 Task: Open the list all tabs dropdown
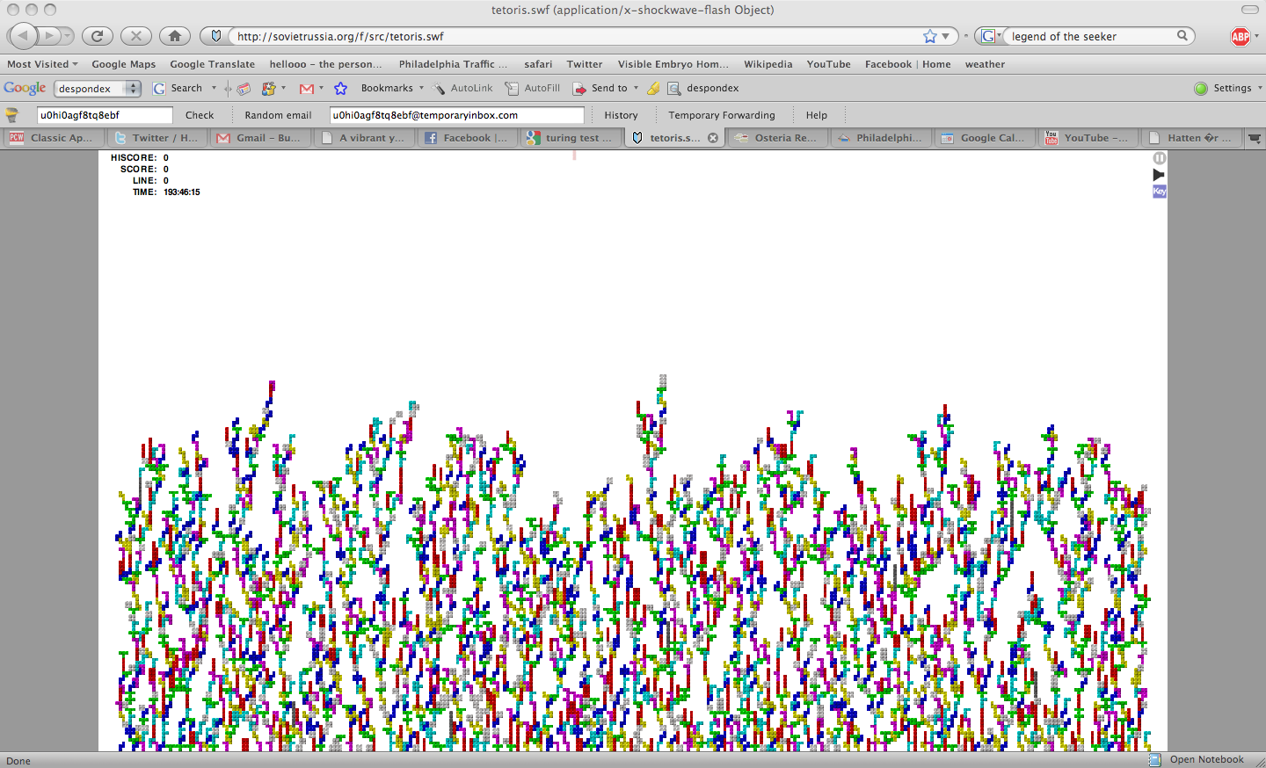tap(1255, 138)
